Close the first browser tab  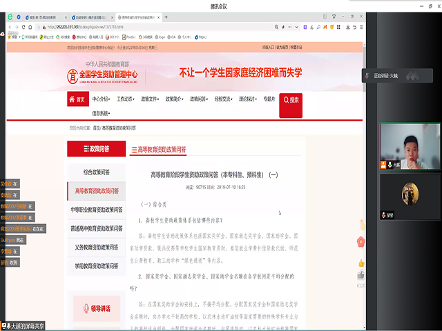[x=66, y=17]
